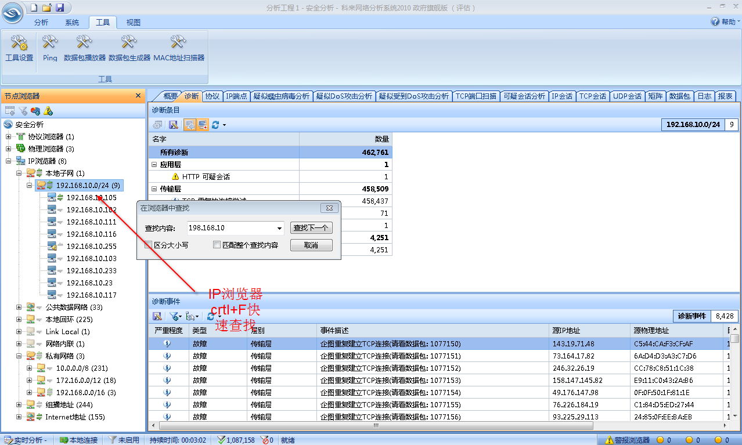742x445 pixels.
Task: Click the 查找下一个 button
Action: coord(311,228)
